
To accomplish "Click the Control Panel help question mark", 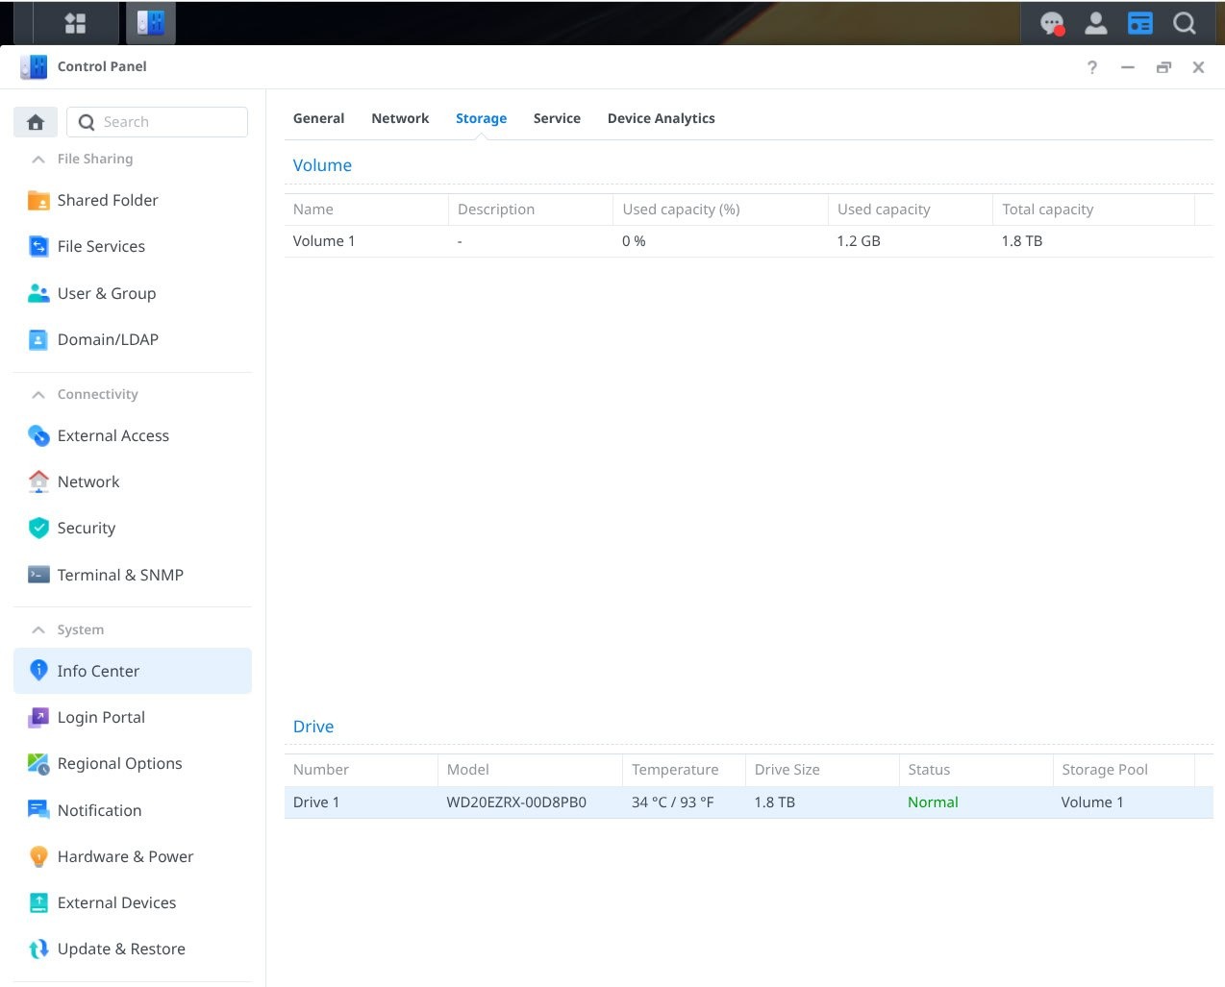I will [x=1092, y=67].
